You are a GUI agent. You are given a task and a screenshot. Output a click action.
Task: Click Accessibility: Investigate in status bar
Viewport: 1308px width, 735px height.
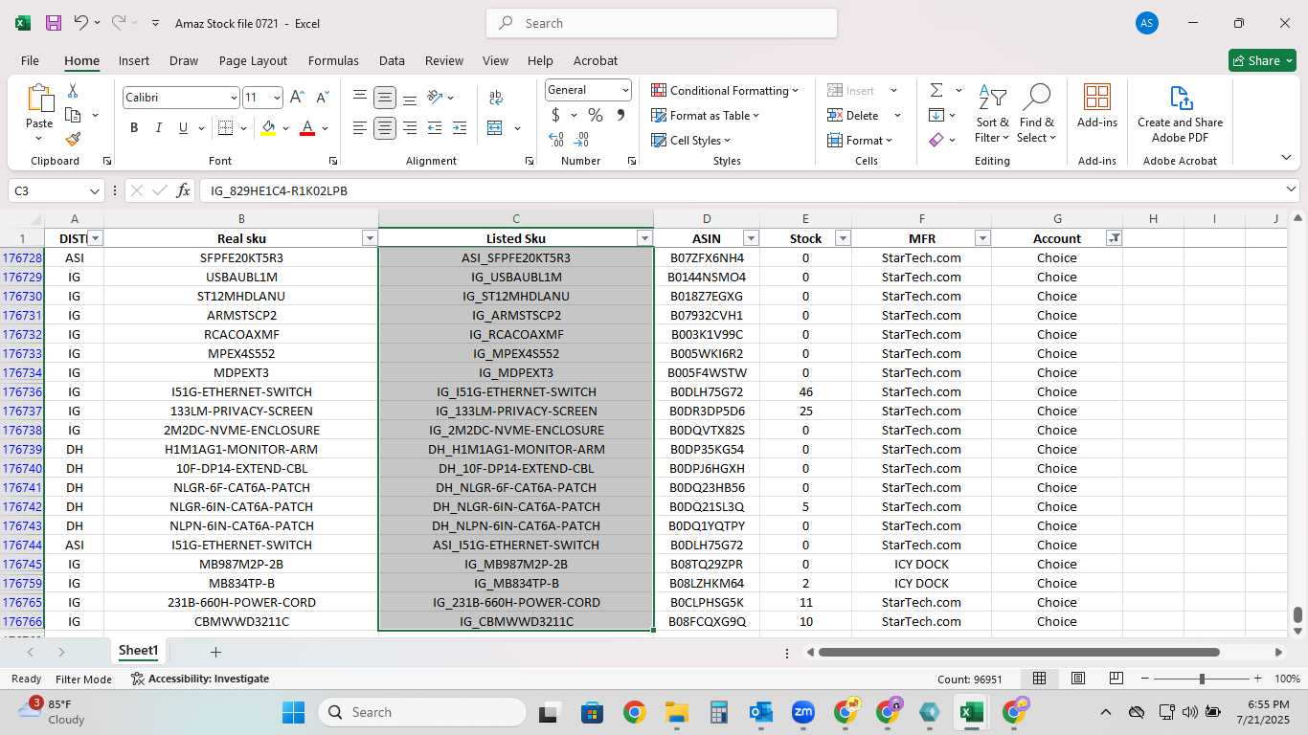(200, 679)
